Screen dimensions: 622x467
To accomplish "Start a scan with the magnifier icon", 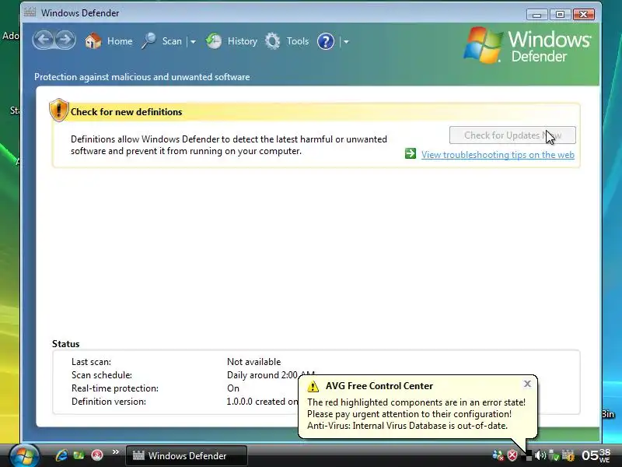I will [149, 41].
